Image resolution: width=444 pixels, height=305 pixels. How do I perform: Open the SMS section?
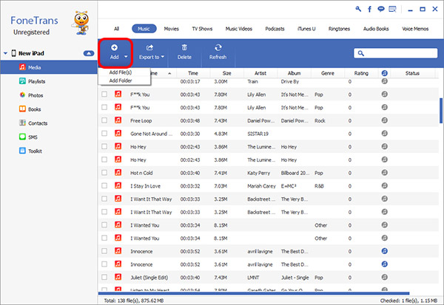point(33,137)
